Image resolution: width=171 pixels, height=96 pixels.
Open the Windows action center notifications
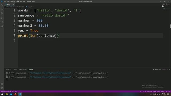pos(168,94)
